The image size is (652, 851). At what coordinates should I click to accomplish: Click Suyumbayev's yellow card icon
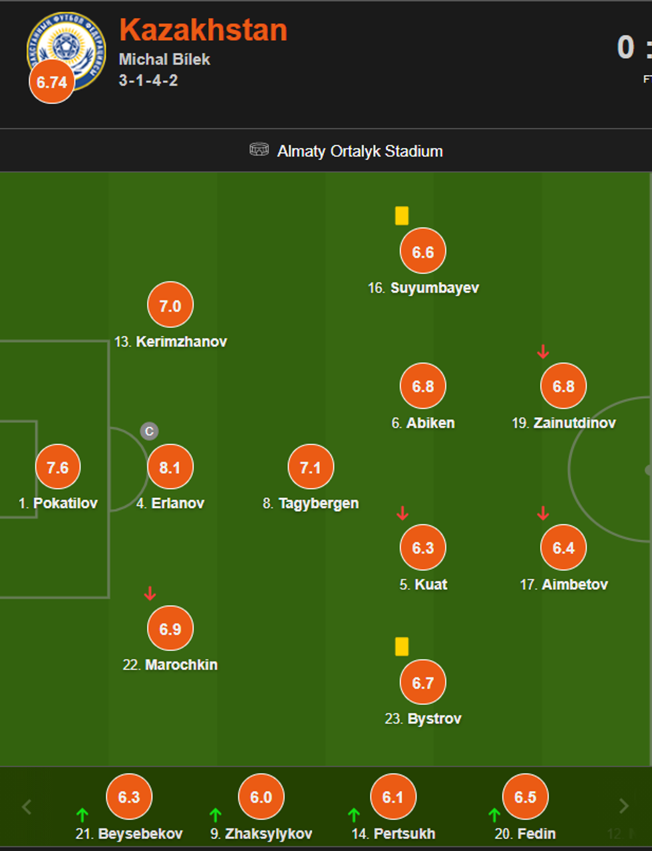pyautogui.click(x=402, y=215)
